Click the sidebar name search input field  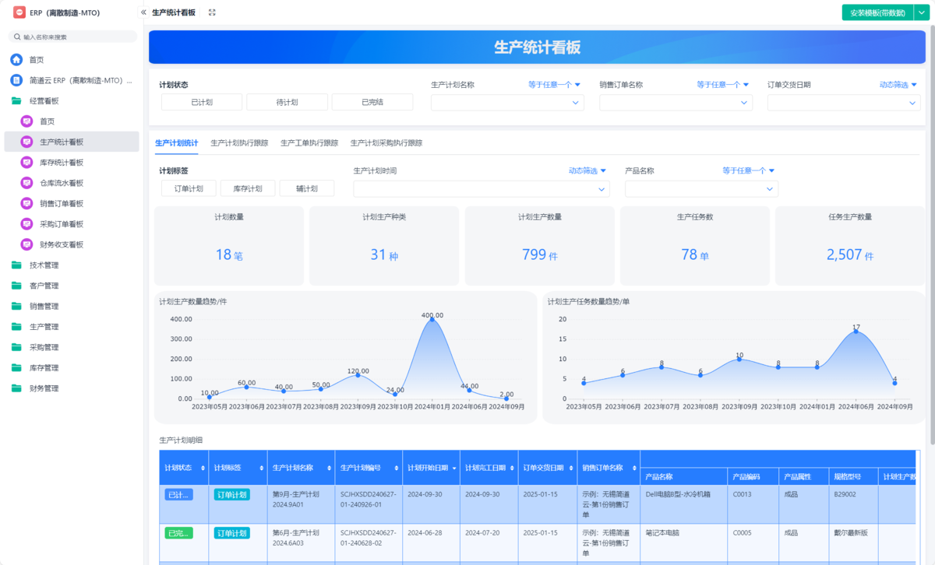pyautogui.click(x=72, y=36)
